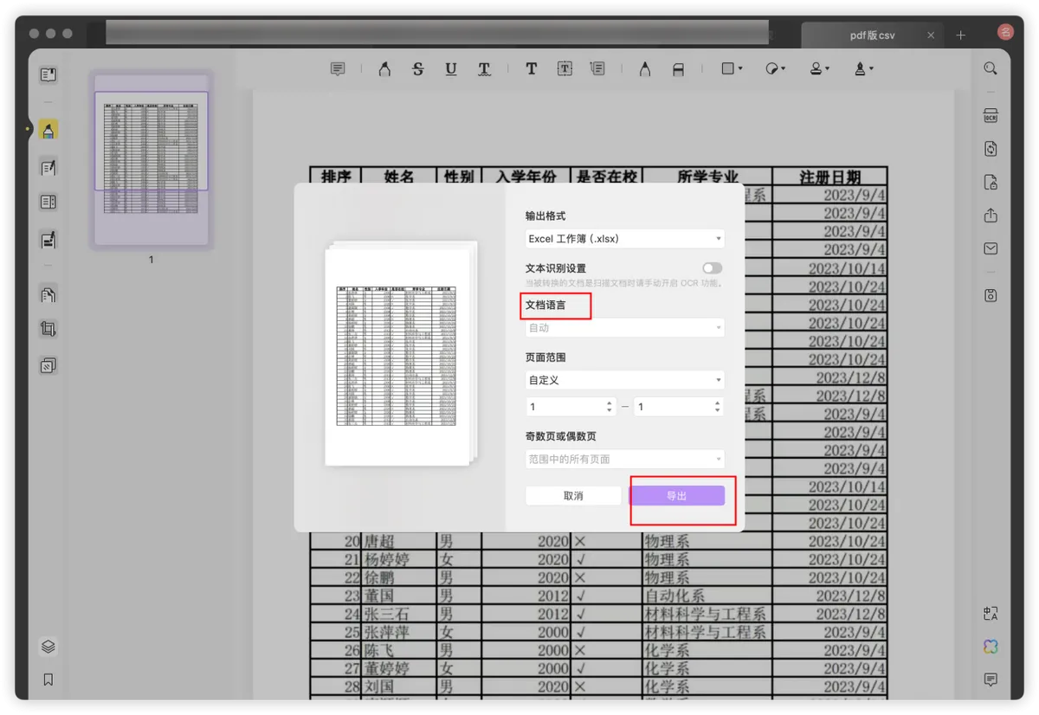Screen dimensions: 1039x715
Task: Select the sticky note comment tool
Action: [338, 69]
